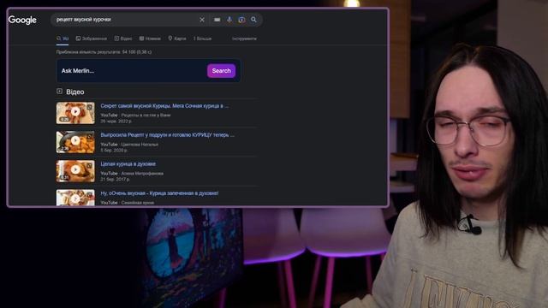Clear the search query with the X icon

[x=202, y=20]
